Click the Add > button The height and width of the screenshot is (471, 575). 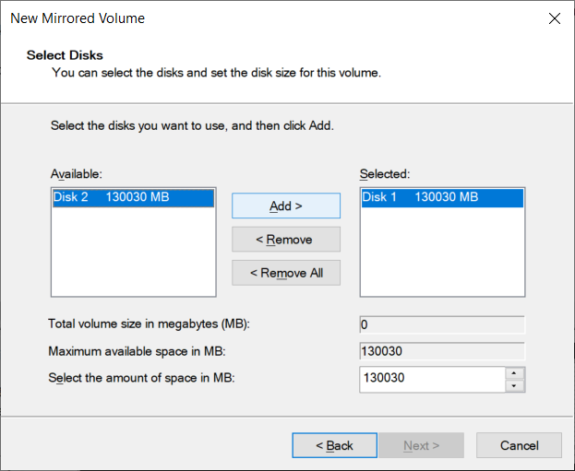pyautogui.click(x=286, y=206)
